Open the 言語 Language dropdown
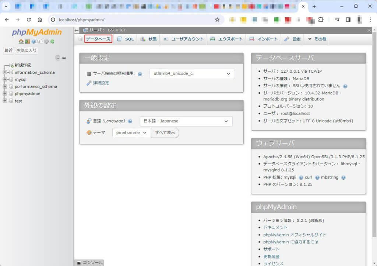This screenshot has width=377, height=266. tap(186, 121)
